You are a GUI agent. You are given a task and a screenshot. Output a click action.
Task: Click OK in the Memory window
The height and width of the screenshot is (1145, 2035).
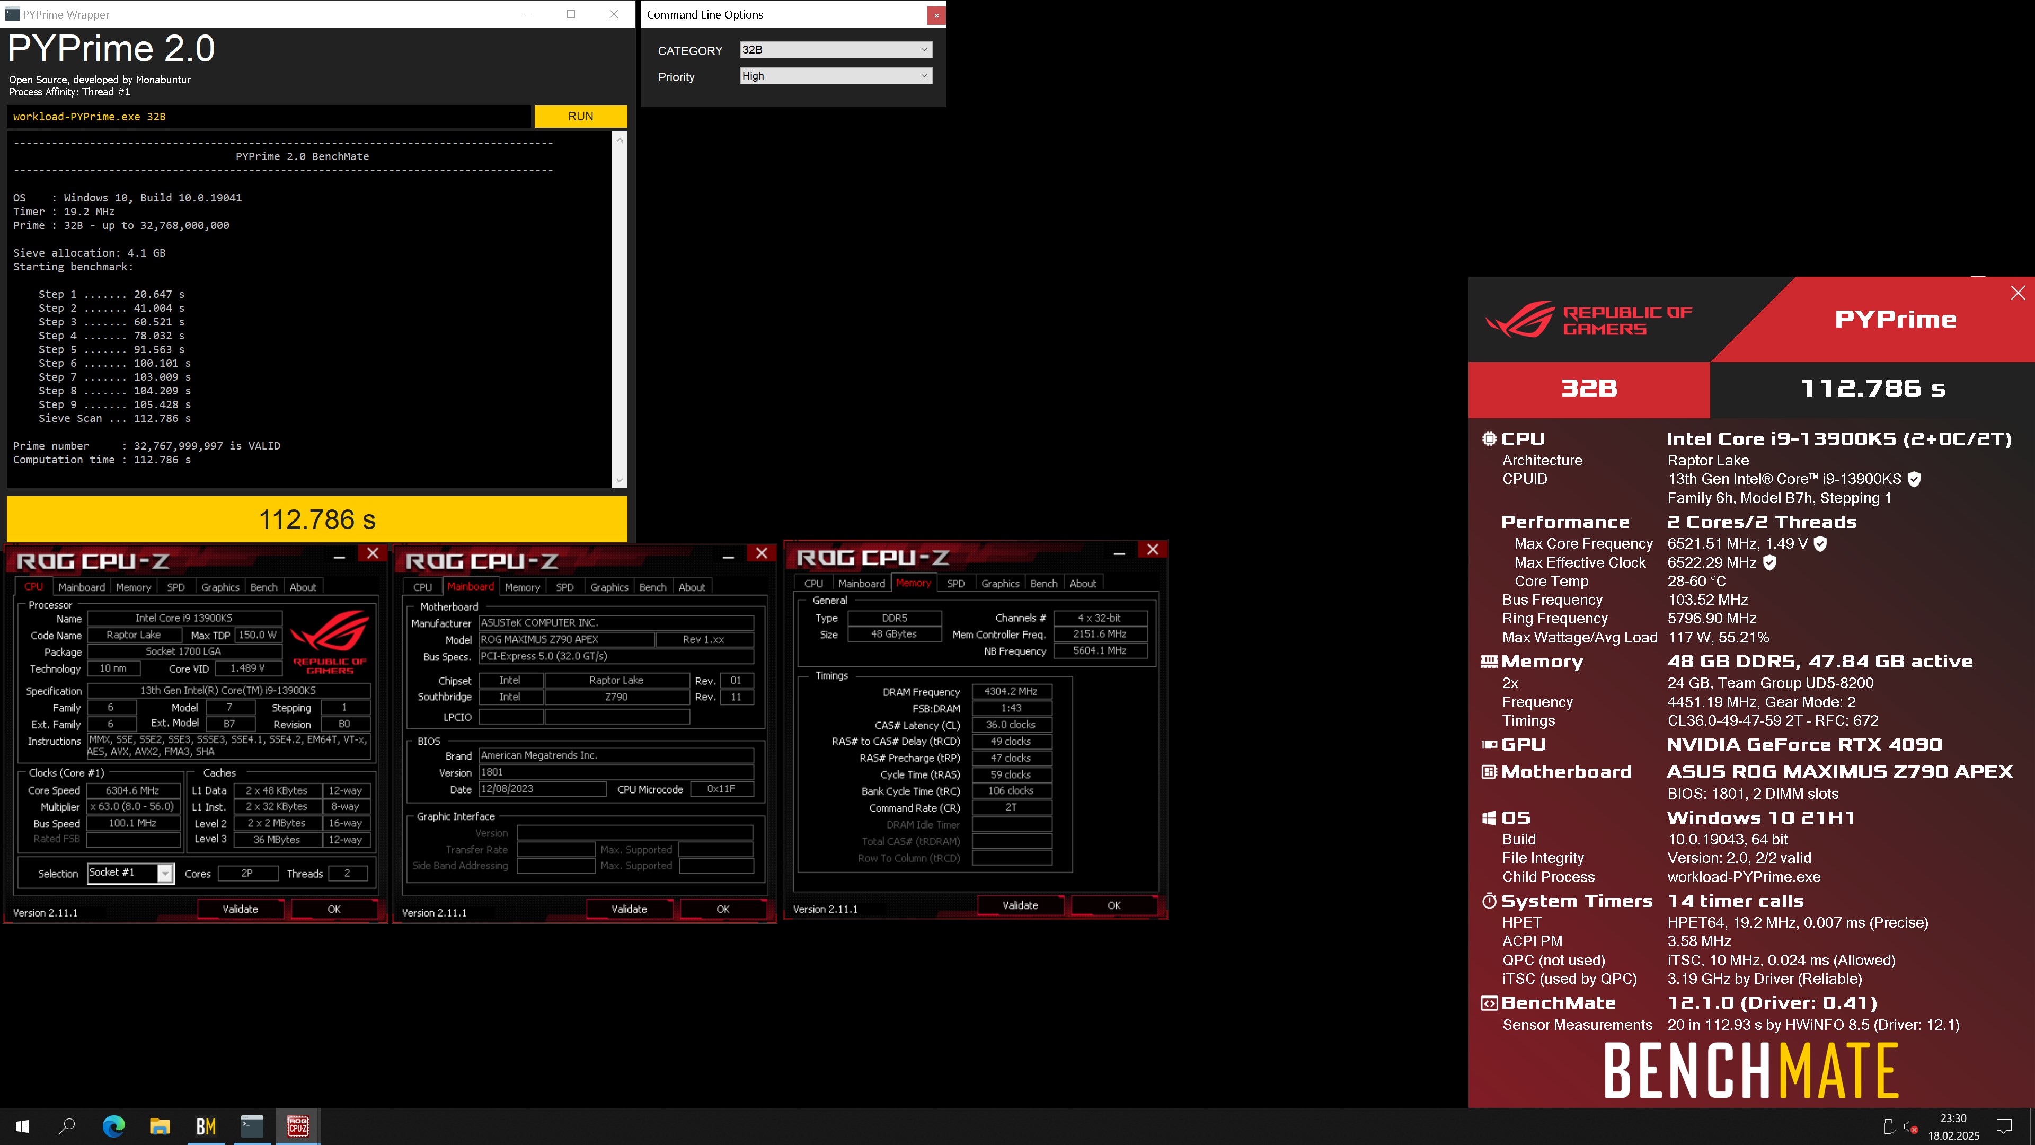(1114, 905)
